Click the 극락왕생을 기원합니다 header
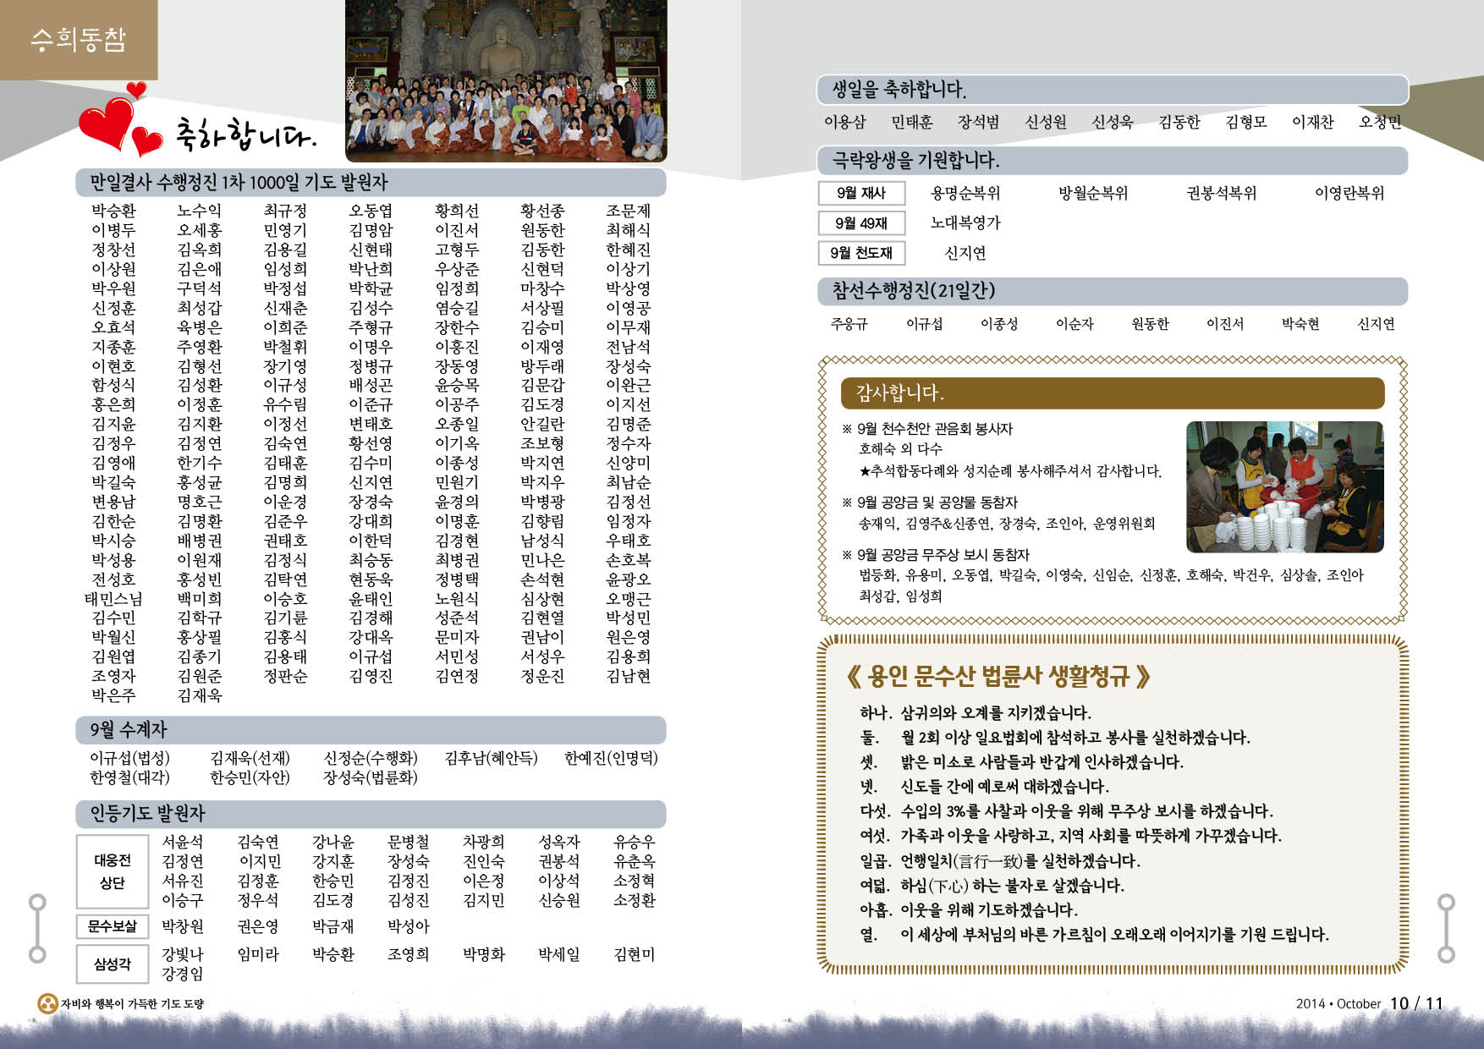 [x=1112, y=160]
